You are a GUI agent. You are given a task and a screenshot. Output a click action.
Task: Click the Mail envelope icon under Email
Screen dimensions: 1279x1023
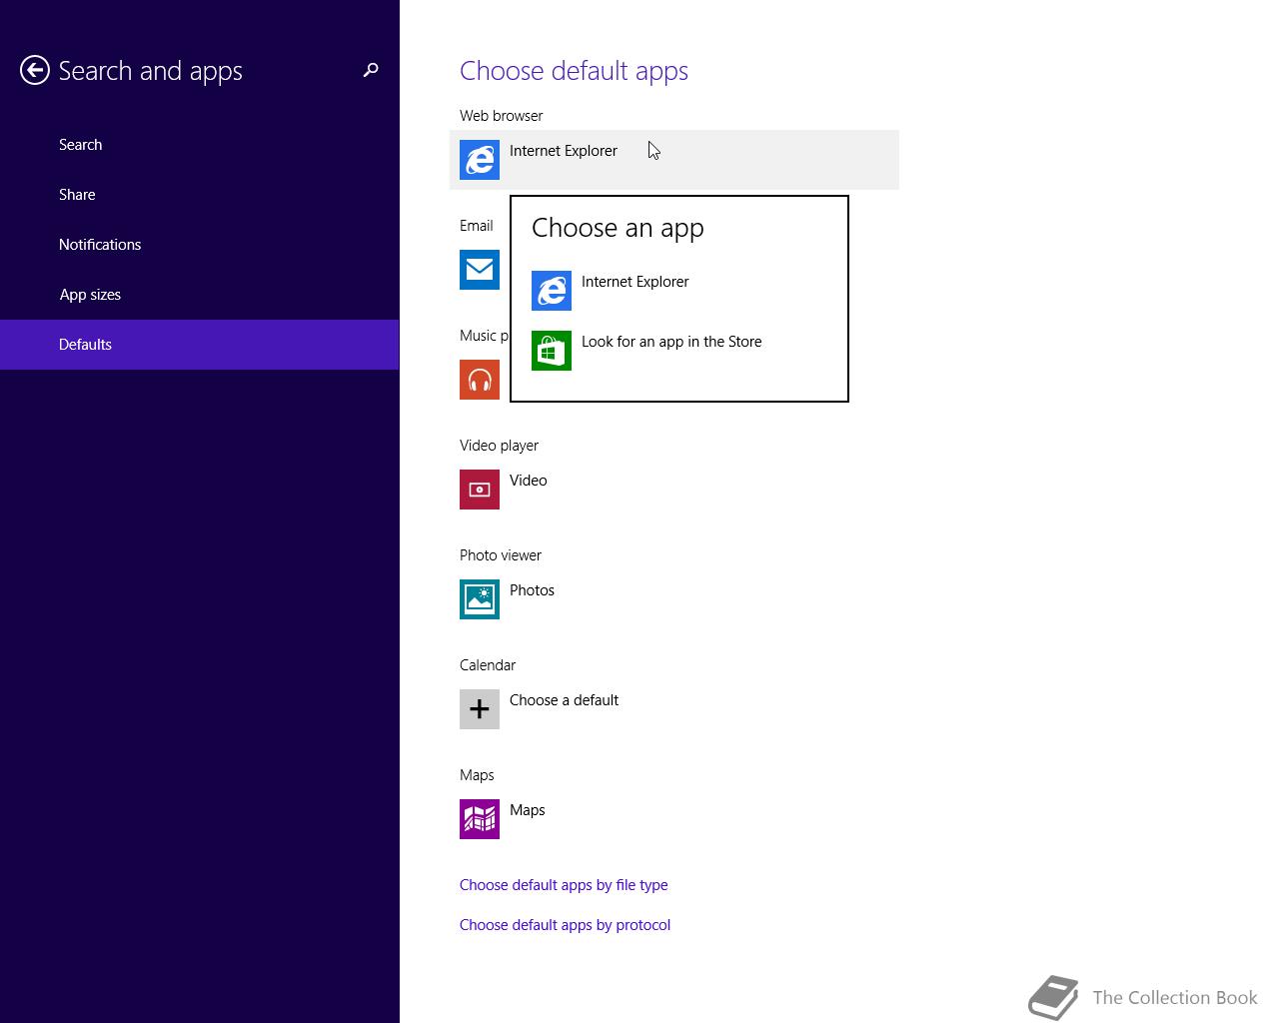[x=480, y=270]
